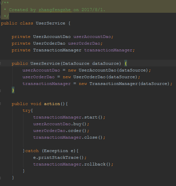Click userOrderDao before .order()
The height and width of the screenshot is (186, 176).
[49, 131]
